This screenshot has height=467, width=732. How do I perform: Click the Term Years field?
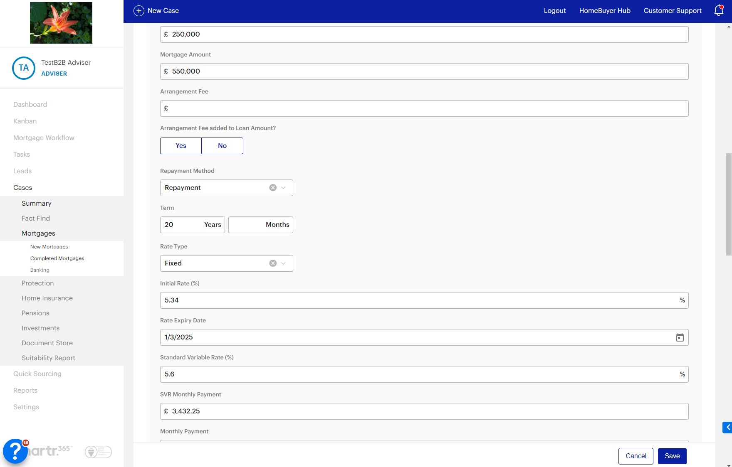[193, 225]
